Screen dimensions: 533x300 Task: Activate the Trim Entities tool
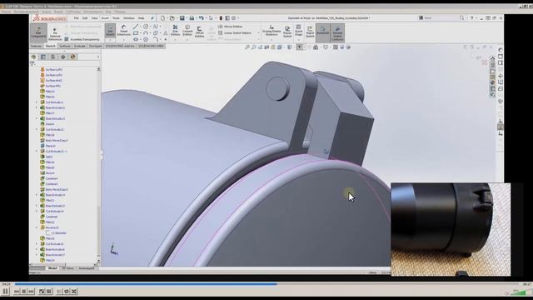pyautogui.click(x=176, y=30)
